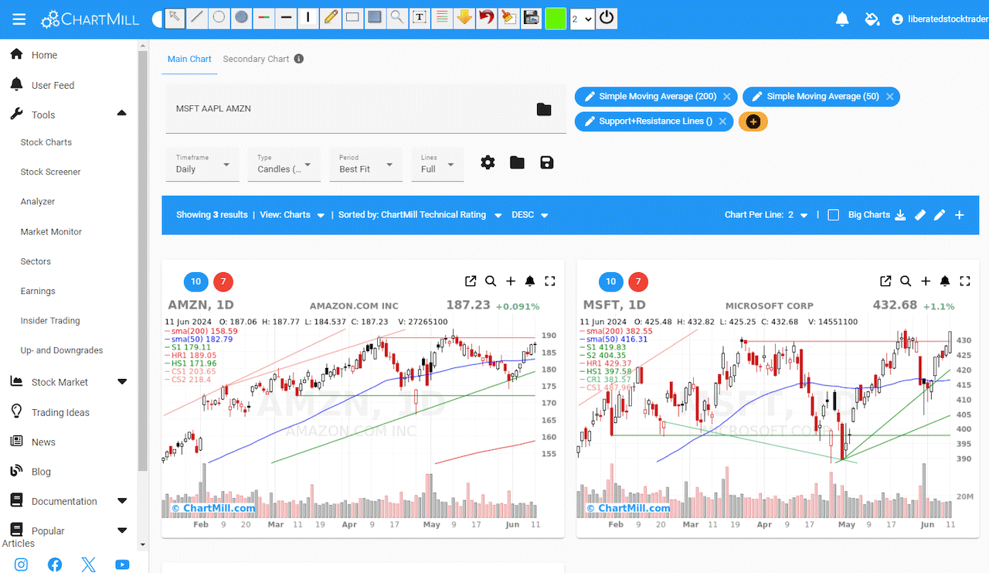This screenshot has width=989, height=573.
Task: Change sort by ChartMill Technical Rating
Action: pos(420,215)
